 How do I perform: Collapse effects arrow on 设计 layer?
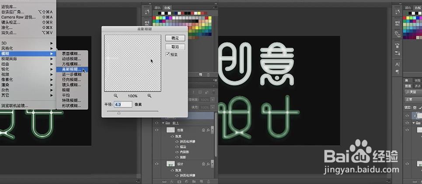coord(213,164)
